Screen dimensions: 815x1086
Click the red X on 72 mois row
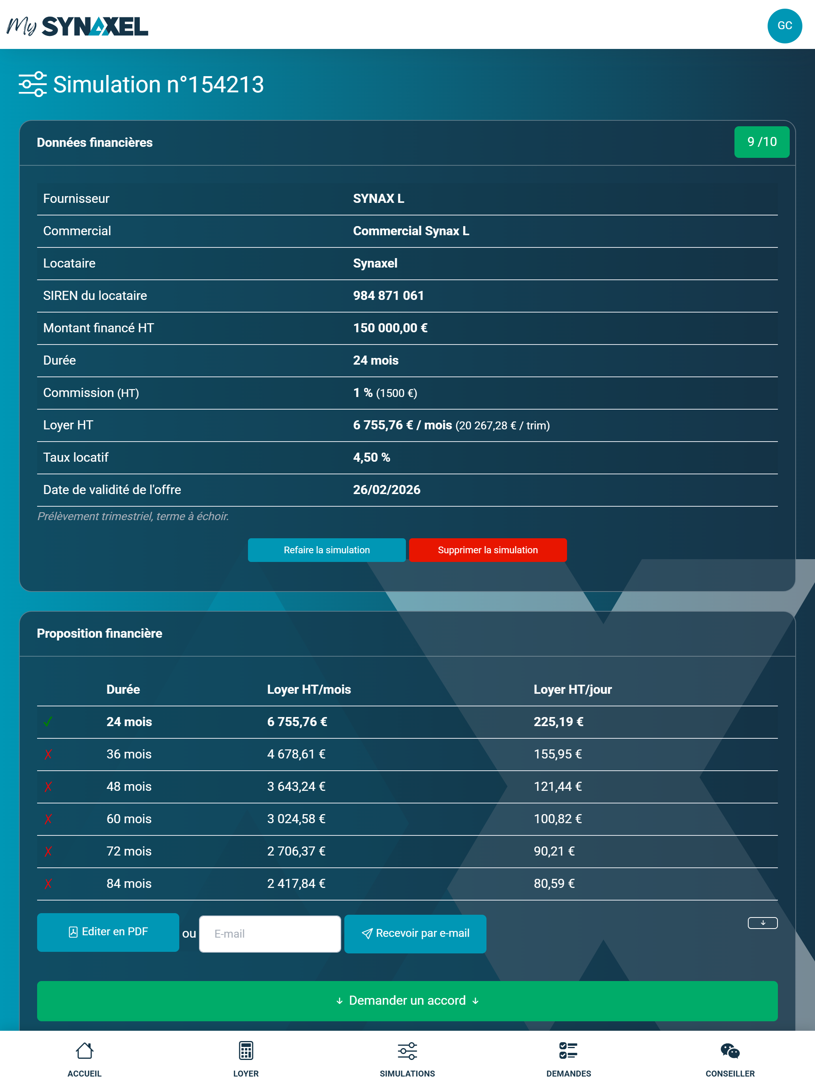(x=48, y=851)
